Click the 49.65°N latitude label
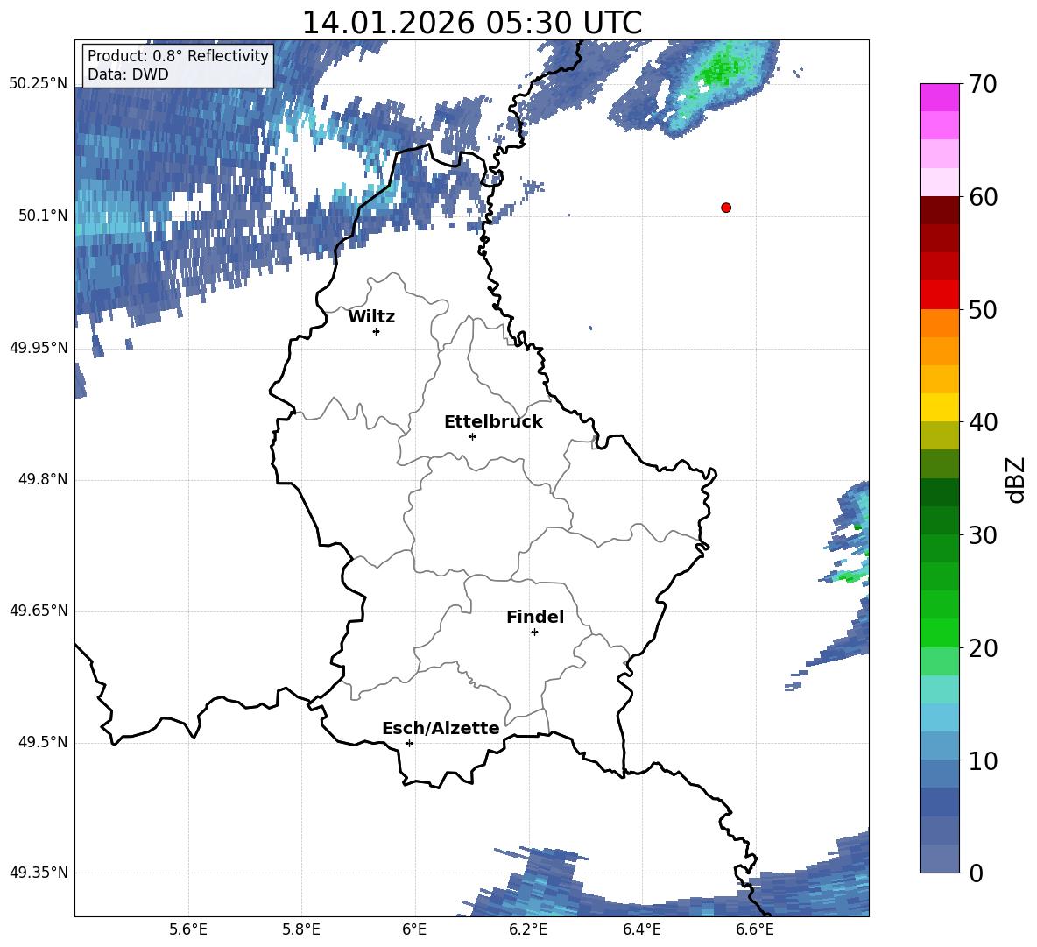 tap(39, 611)
